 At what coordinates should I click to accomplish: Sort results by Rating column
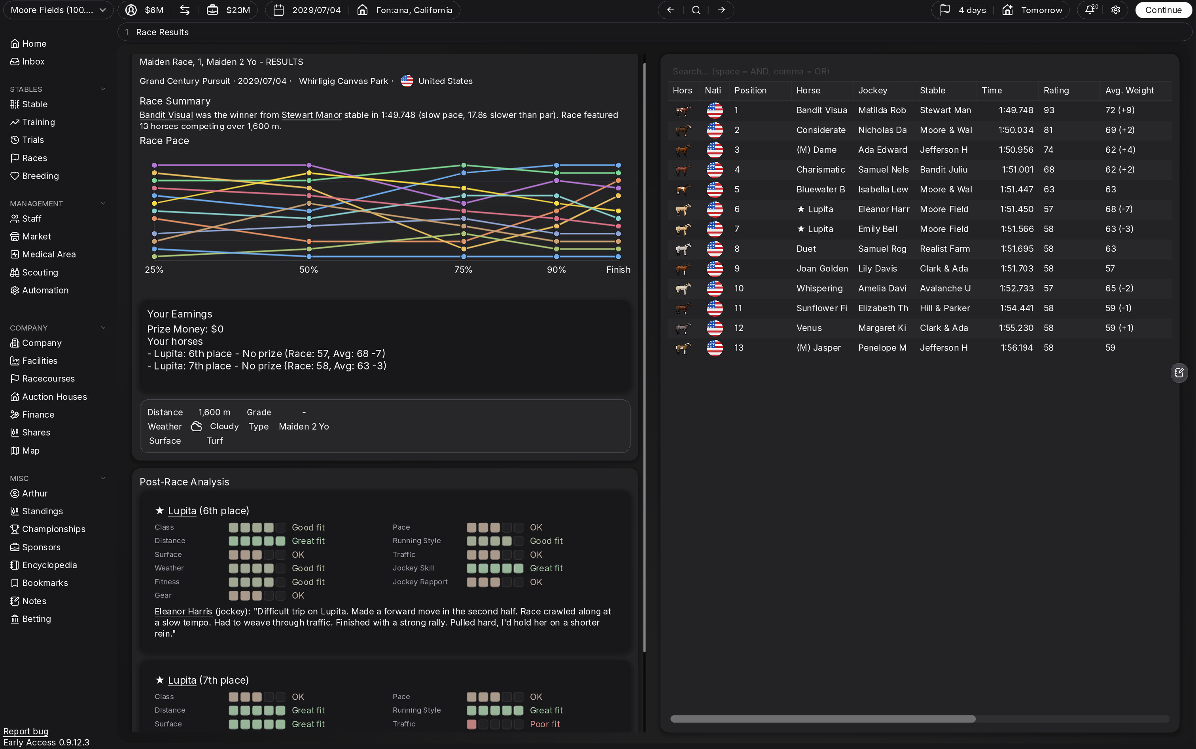point(1056,90)
